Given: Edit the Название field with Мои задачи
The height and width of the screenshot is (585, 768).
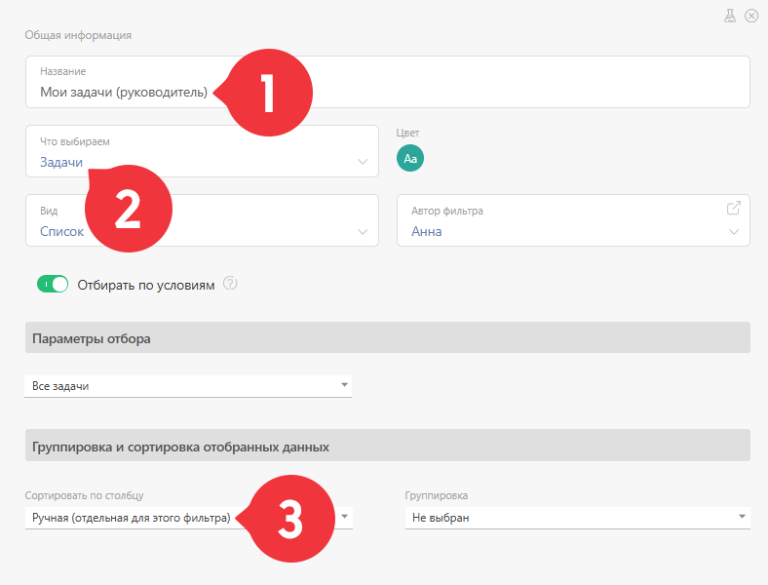Looking at the screenshot, I should (x=388, y=82).
